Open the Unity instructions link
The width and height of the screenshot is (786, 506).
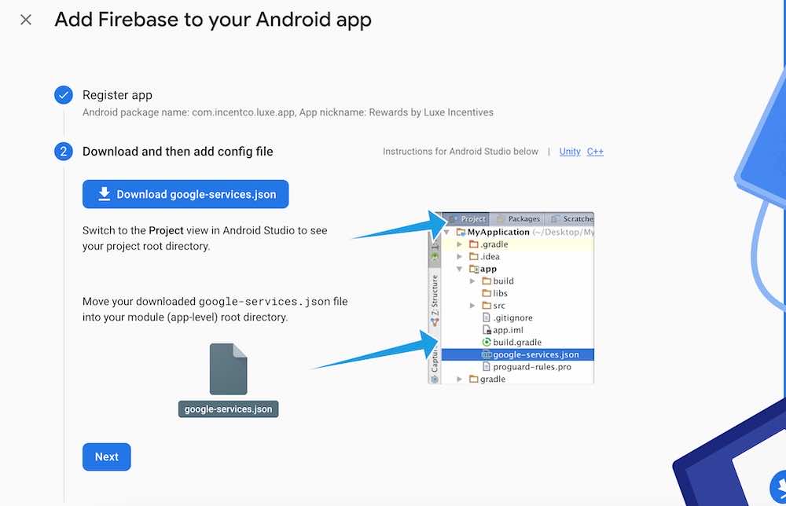point(570,152)
